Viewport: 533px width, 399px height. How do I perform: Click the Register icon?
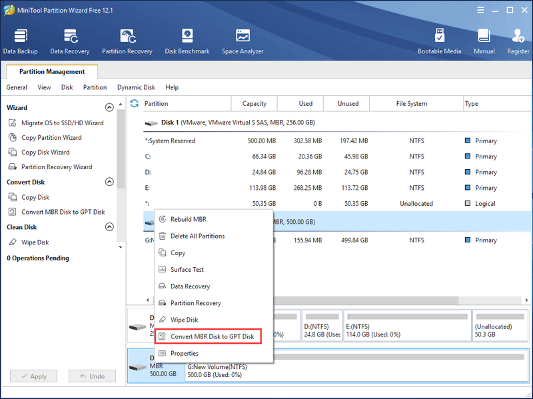518,41
